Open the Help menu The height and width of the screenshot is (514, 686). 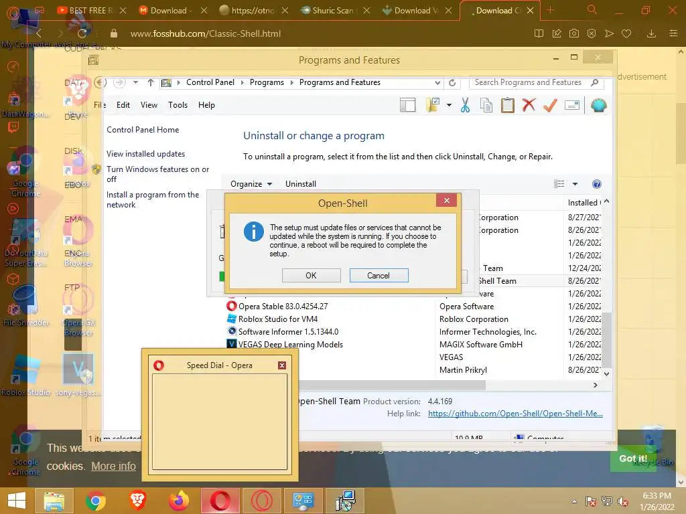click(x=206, y=105)
